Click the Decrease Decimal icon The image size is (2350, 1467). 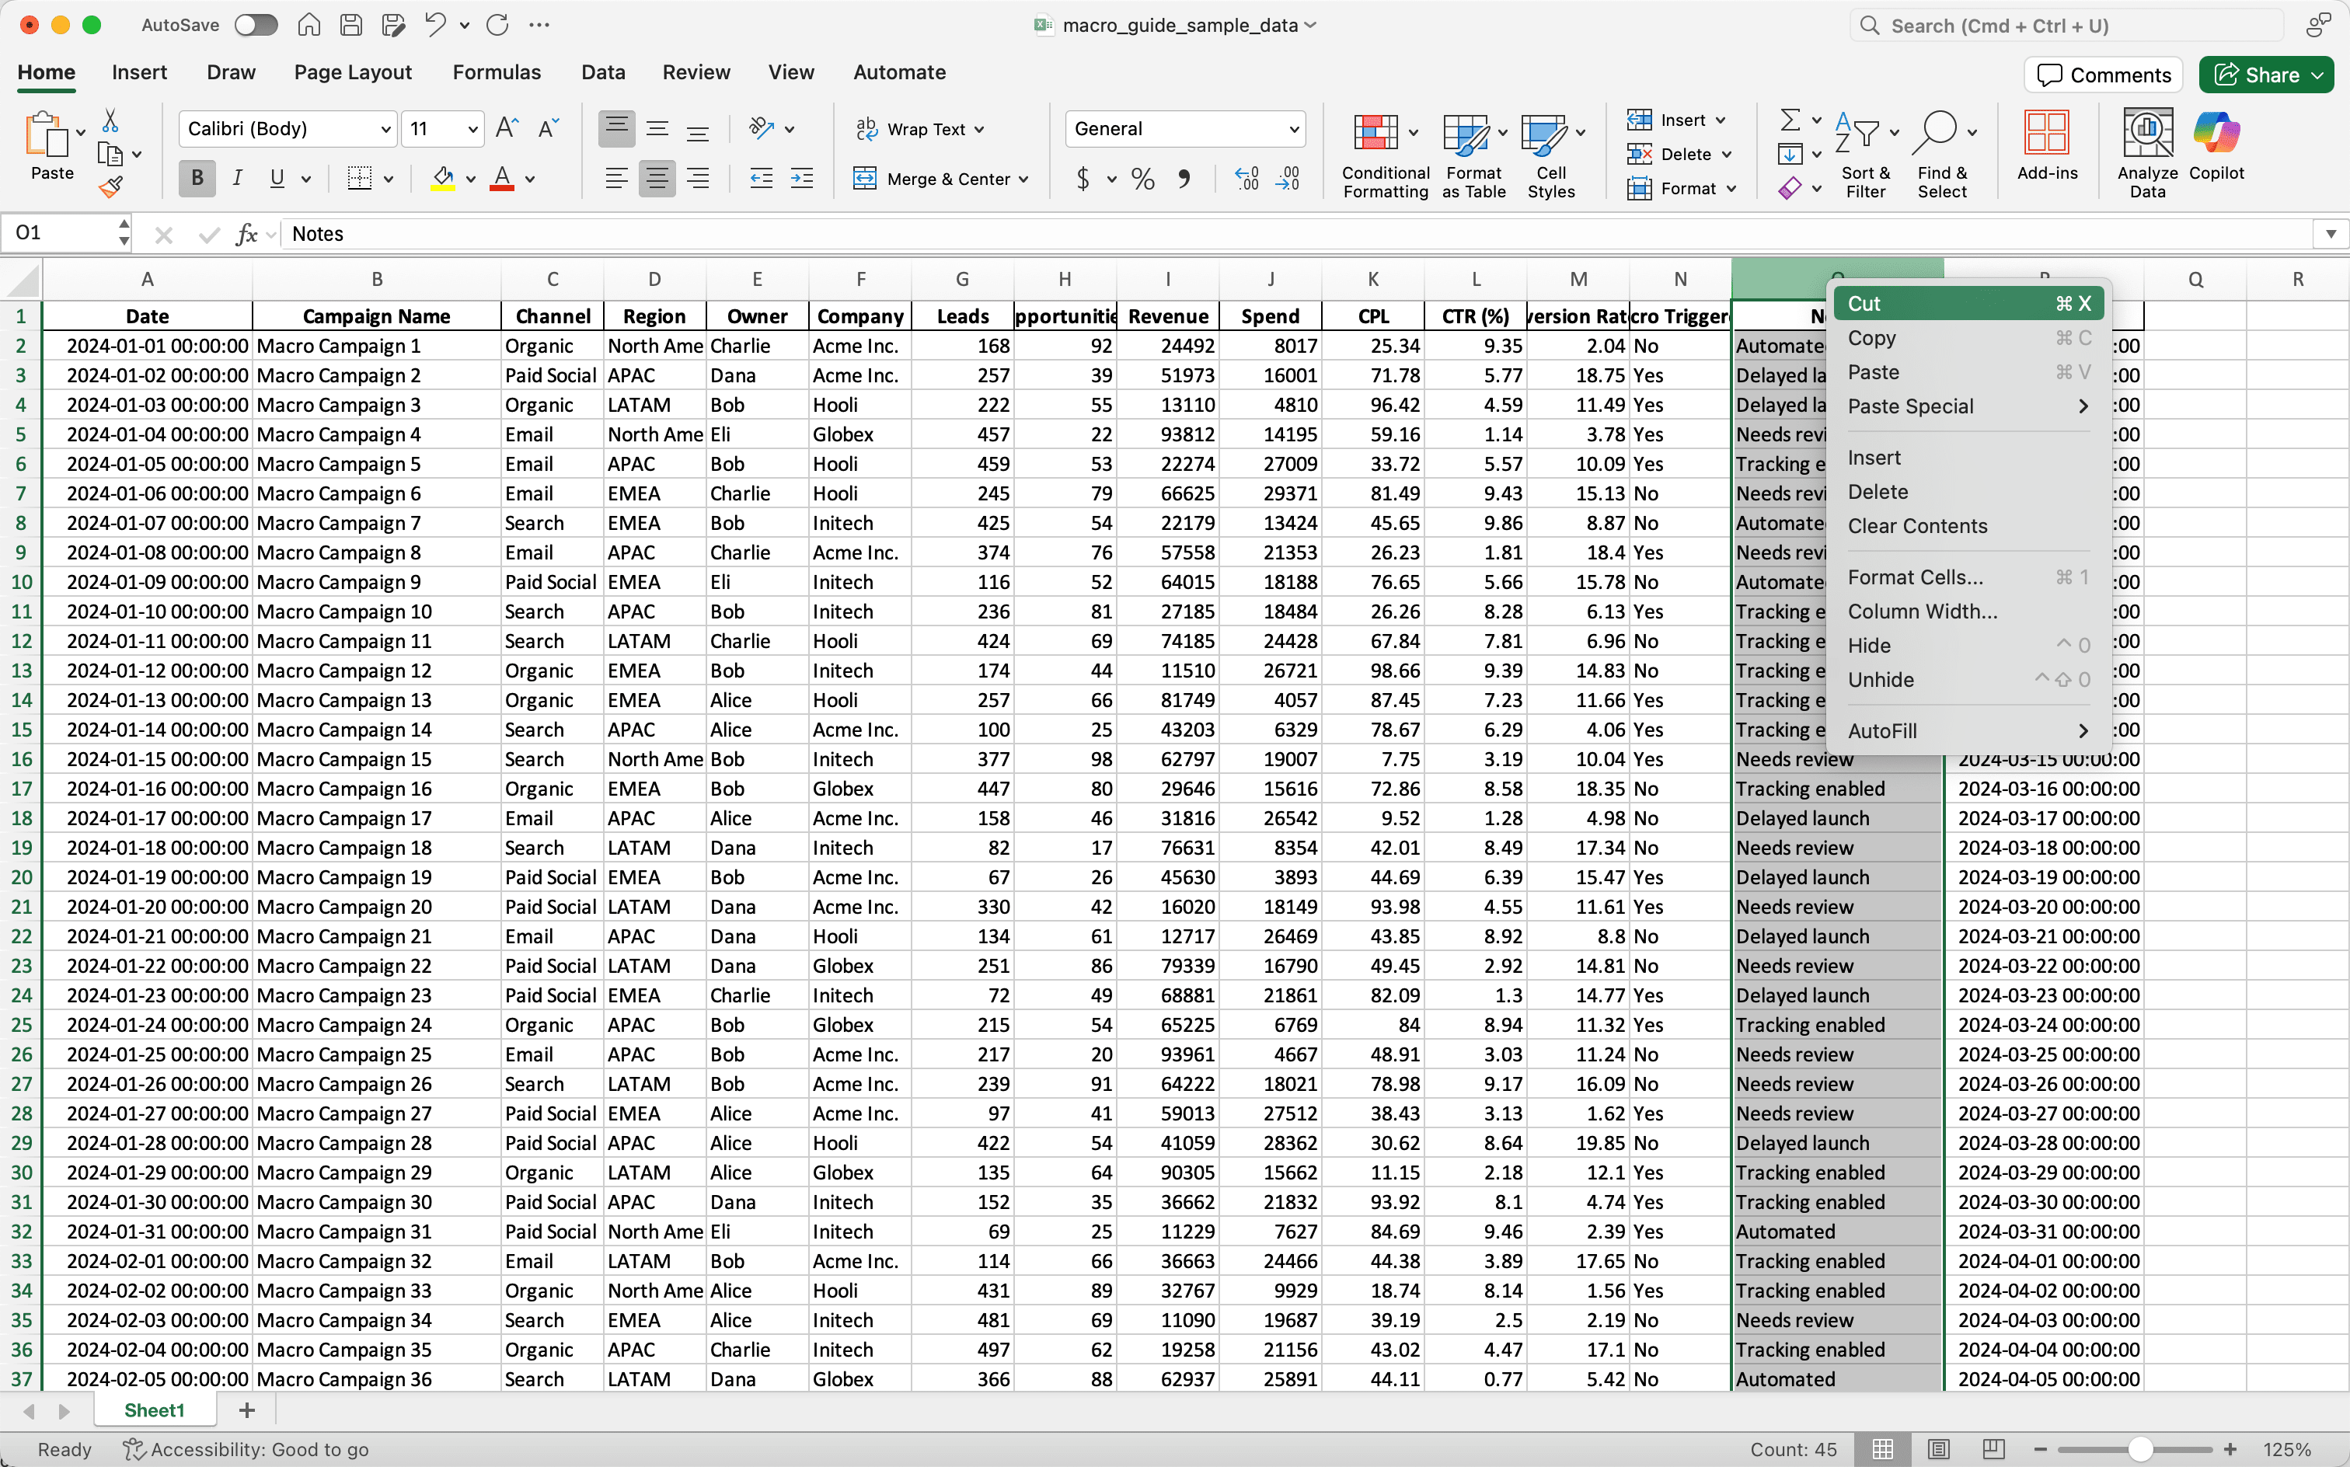(x=1288, y=179)
